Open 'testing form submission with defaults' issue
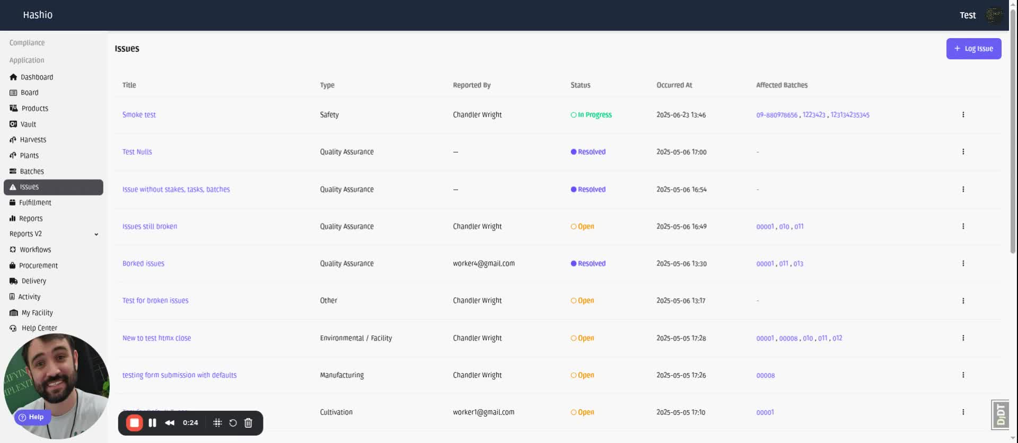This screenshot has width=1018, height=443. 179,375
